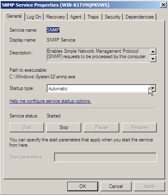
Task: Select the General tab
Action: tap(14, 16)
